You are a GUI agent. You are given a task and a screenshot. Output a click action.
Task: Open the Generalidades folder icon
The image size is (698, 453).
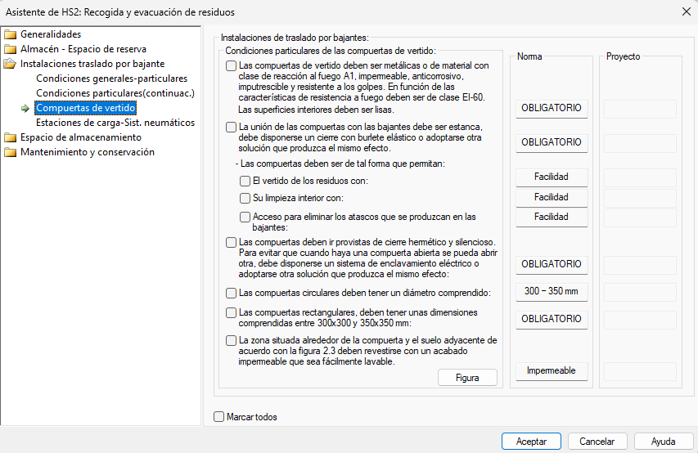click(11, 34)
